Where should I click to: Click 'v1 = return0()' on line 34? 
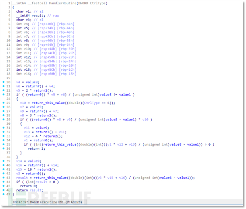point(38,140)
